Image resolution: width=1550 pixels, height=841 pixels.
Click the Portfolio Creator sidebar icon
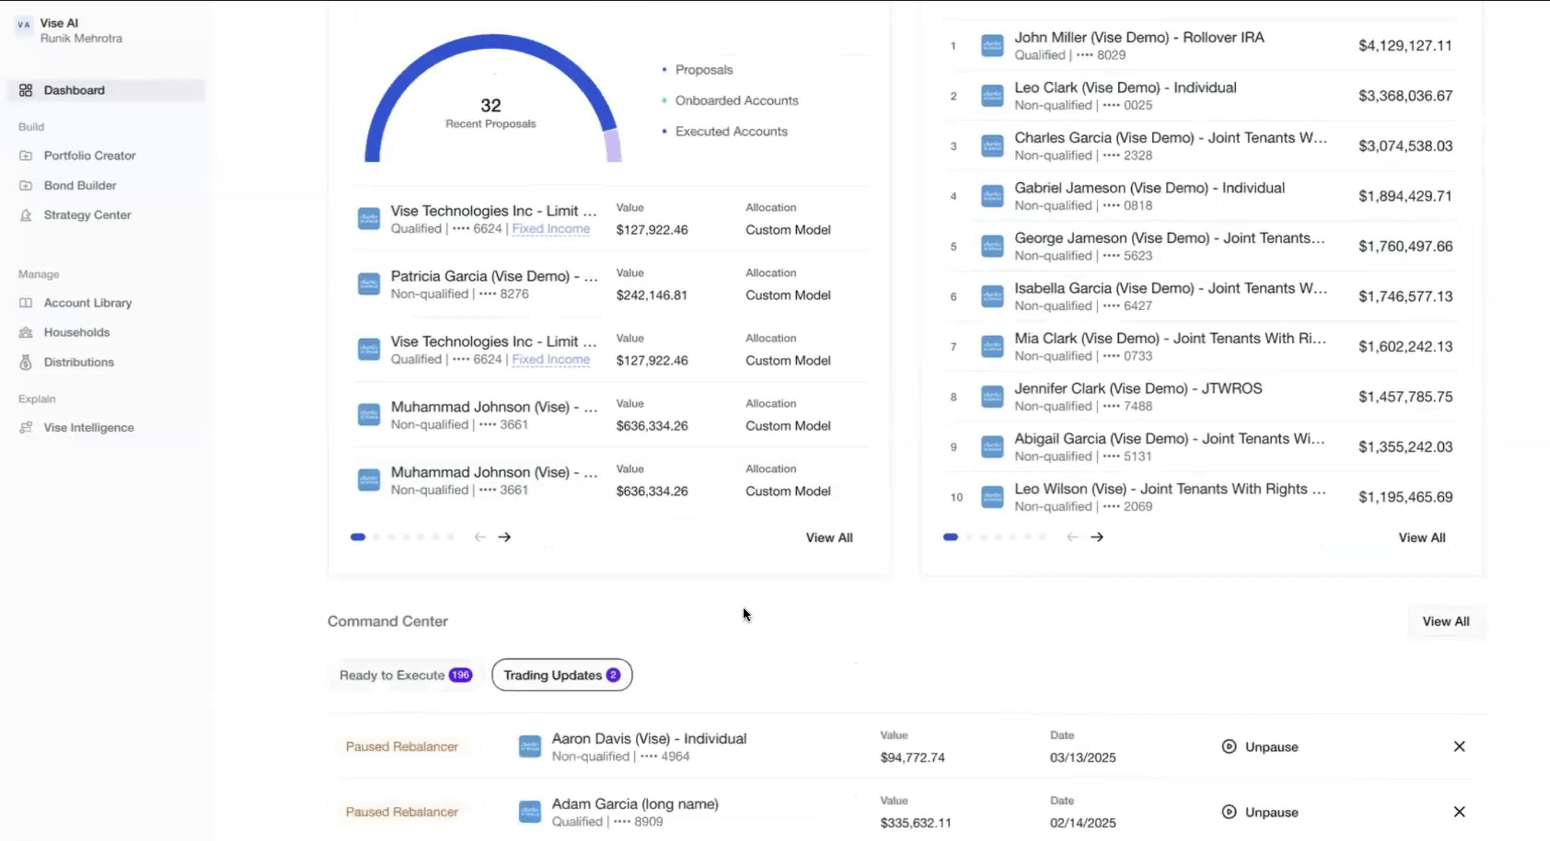point(25,156)
